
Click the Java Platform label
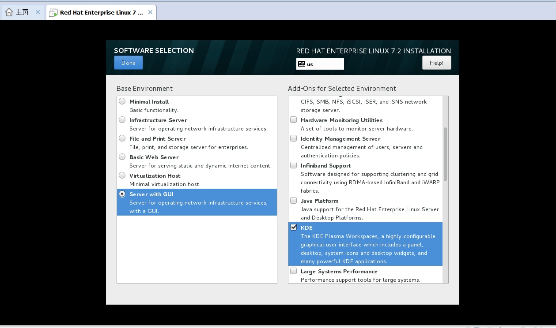319,201
